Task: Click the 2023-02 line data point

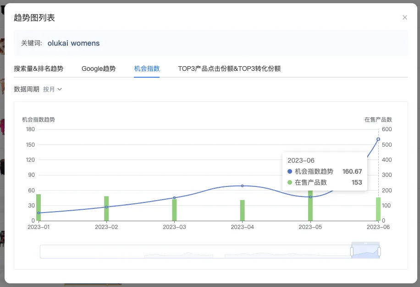Action: [106, 207]
